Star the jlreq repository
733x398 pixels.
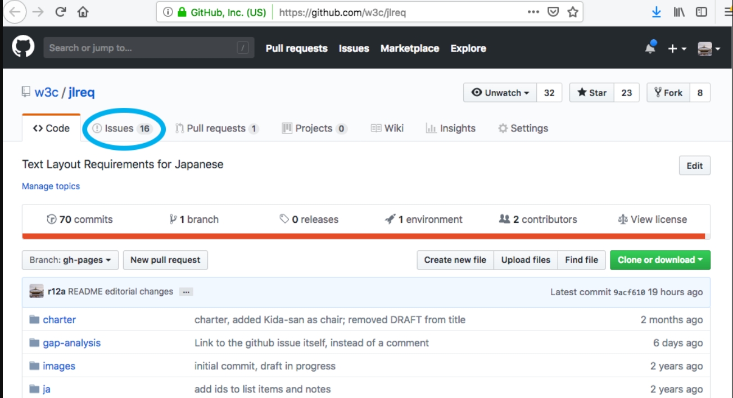point(592,93)
